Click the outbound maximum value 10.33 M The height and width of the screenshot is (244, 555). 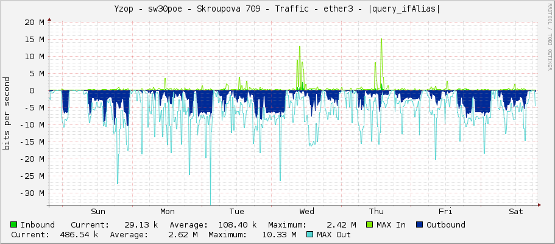pos(279,234)
